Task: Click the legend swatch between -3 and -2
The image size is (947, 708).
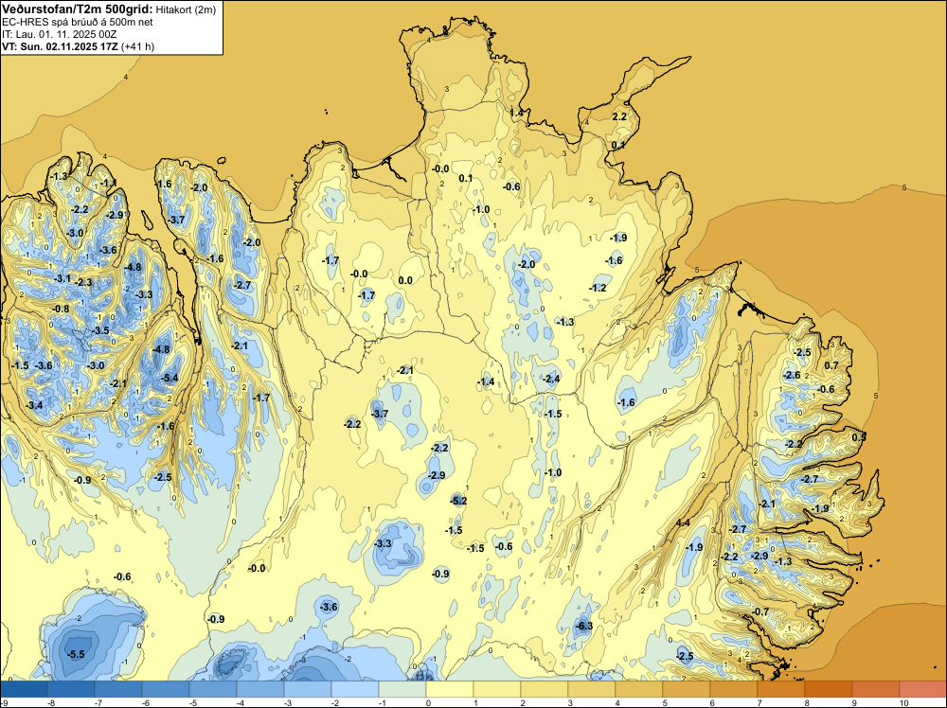Action: coord(308,689)
